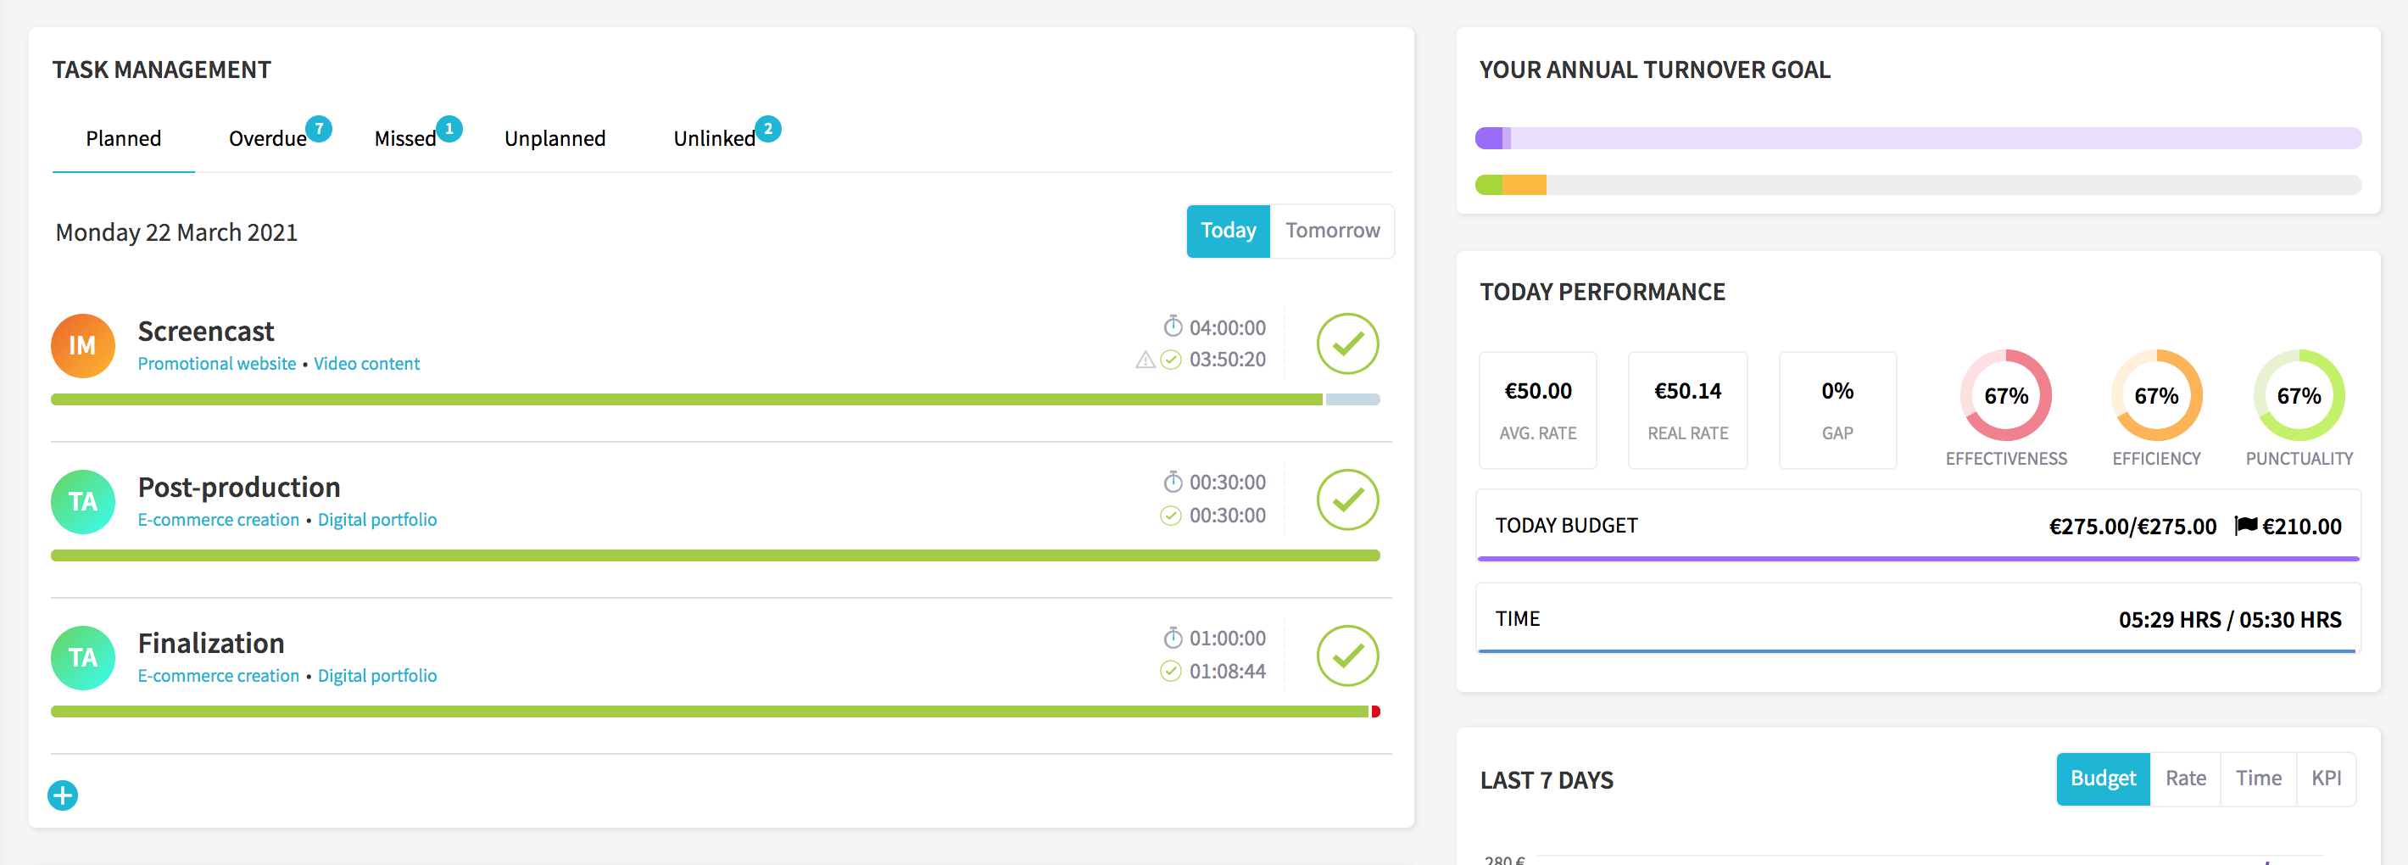Switch to the Planned tab
Viewport: 2408px width, 865px height.
(x=124, y=138)
